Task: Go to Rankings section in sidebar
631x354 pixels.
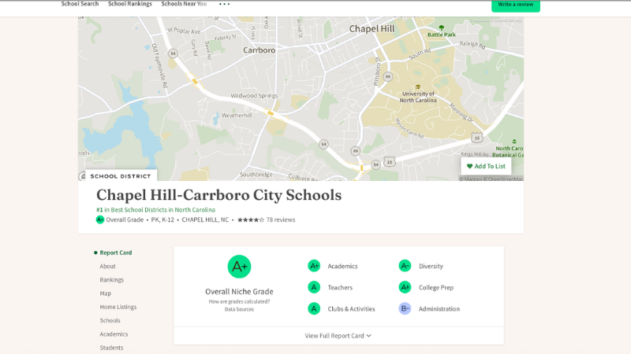Action: coord(111,280)
